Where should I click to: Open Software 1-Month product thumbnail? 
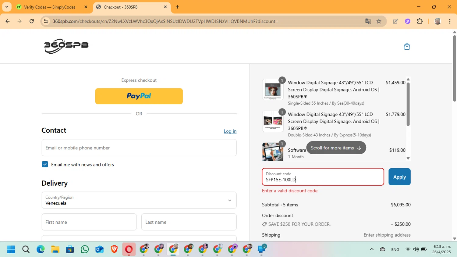273,152
